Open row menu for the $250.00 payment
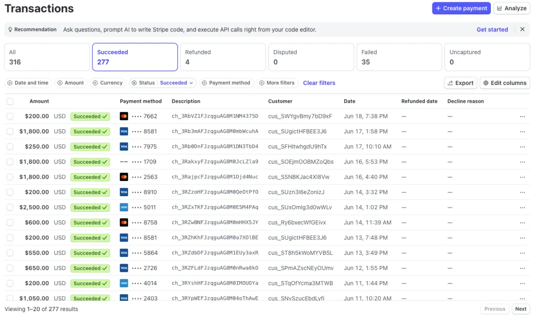 [522, 147]
